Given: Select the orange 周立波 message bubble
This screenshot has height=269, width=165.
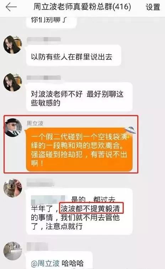Looking at the screenshot, I should (x=79, y=150).
